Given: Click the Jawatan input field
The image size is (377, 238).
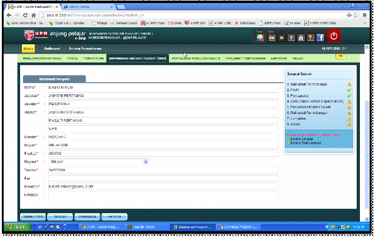Looking at the screenshot, I should pos(163,104).
